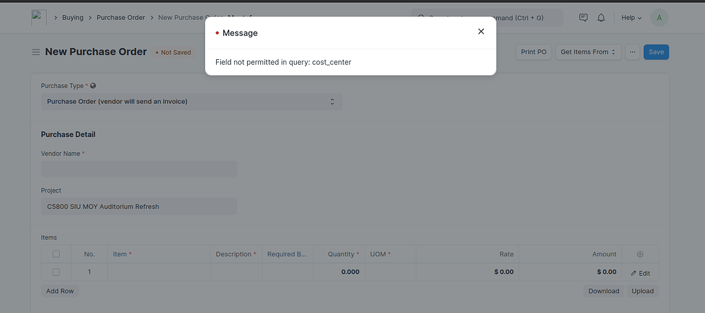This screenshot has height=313, width=705.
Task: Click the Print PO button
Action: pos(534,52)
